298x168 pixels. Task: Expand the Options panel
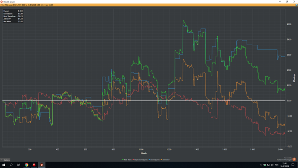coord(5,160)
